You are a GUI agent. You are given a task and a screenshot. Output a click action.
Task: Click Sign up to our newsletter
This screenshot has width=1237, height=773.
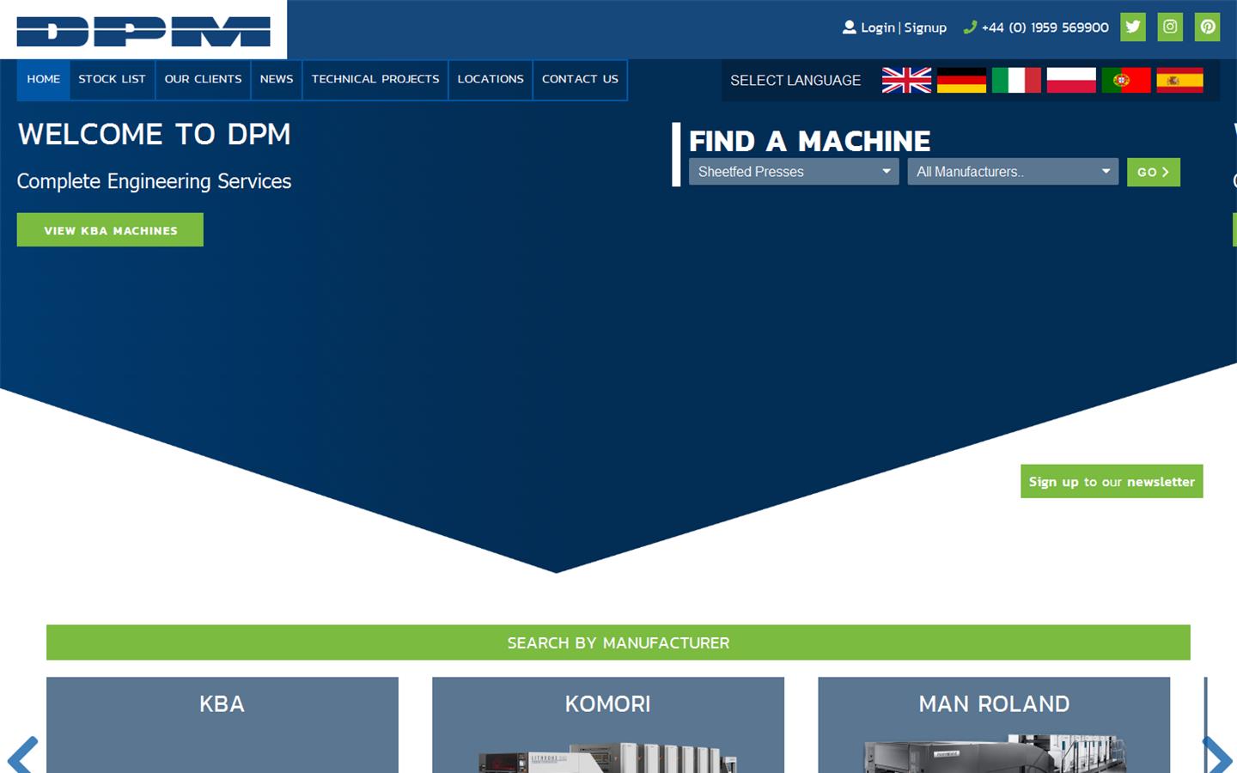(1111, 482)
